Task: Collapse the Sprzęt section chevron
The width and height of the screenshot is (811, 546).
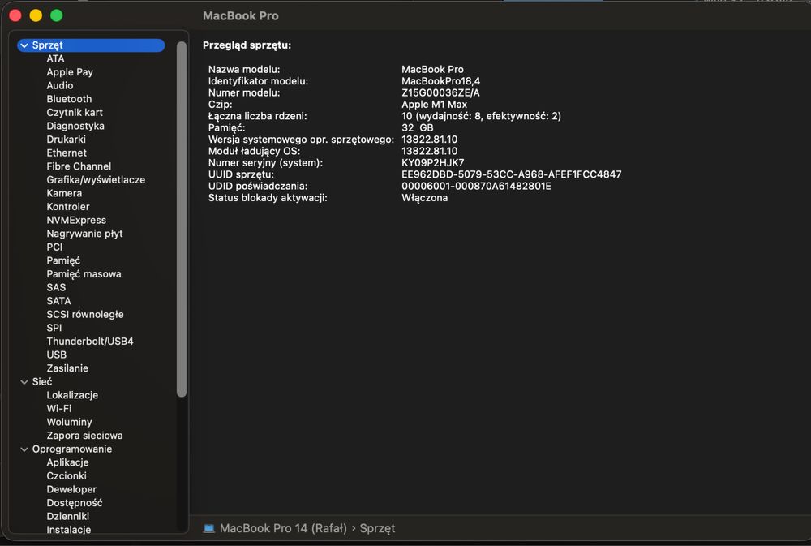Action: 24,45
